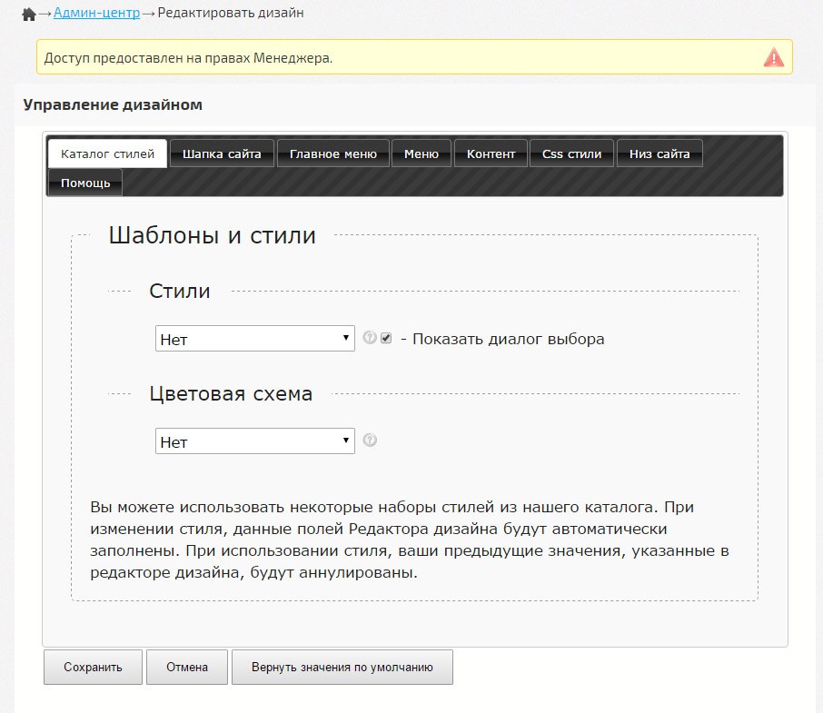The height and width of the screenshot is (713, 823).
Task: Toggle the Показать диалог выбора checkbox
Action: (x=386, y=338)
